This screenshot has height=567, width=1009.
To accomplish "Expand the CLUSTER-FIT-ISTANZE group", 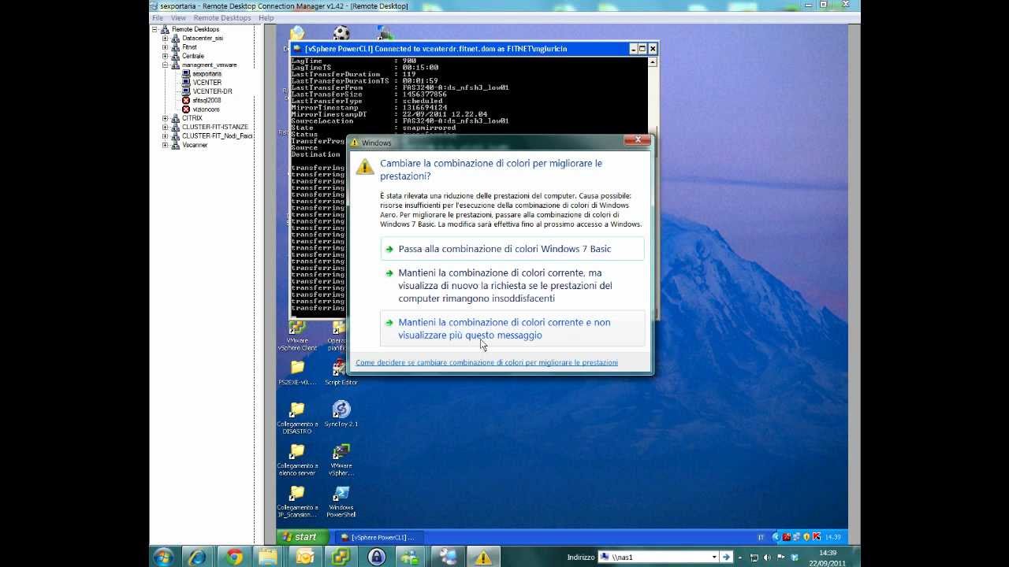I will click(x=166, y=127).
